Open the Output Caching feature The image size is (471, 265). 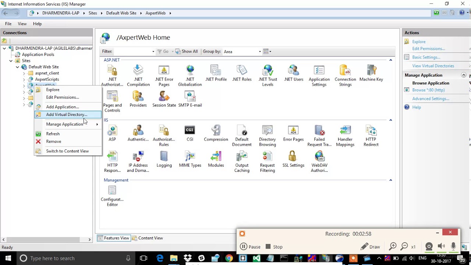(242, 161)
